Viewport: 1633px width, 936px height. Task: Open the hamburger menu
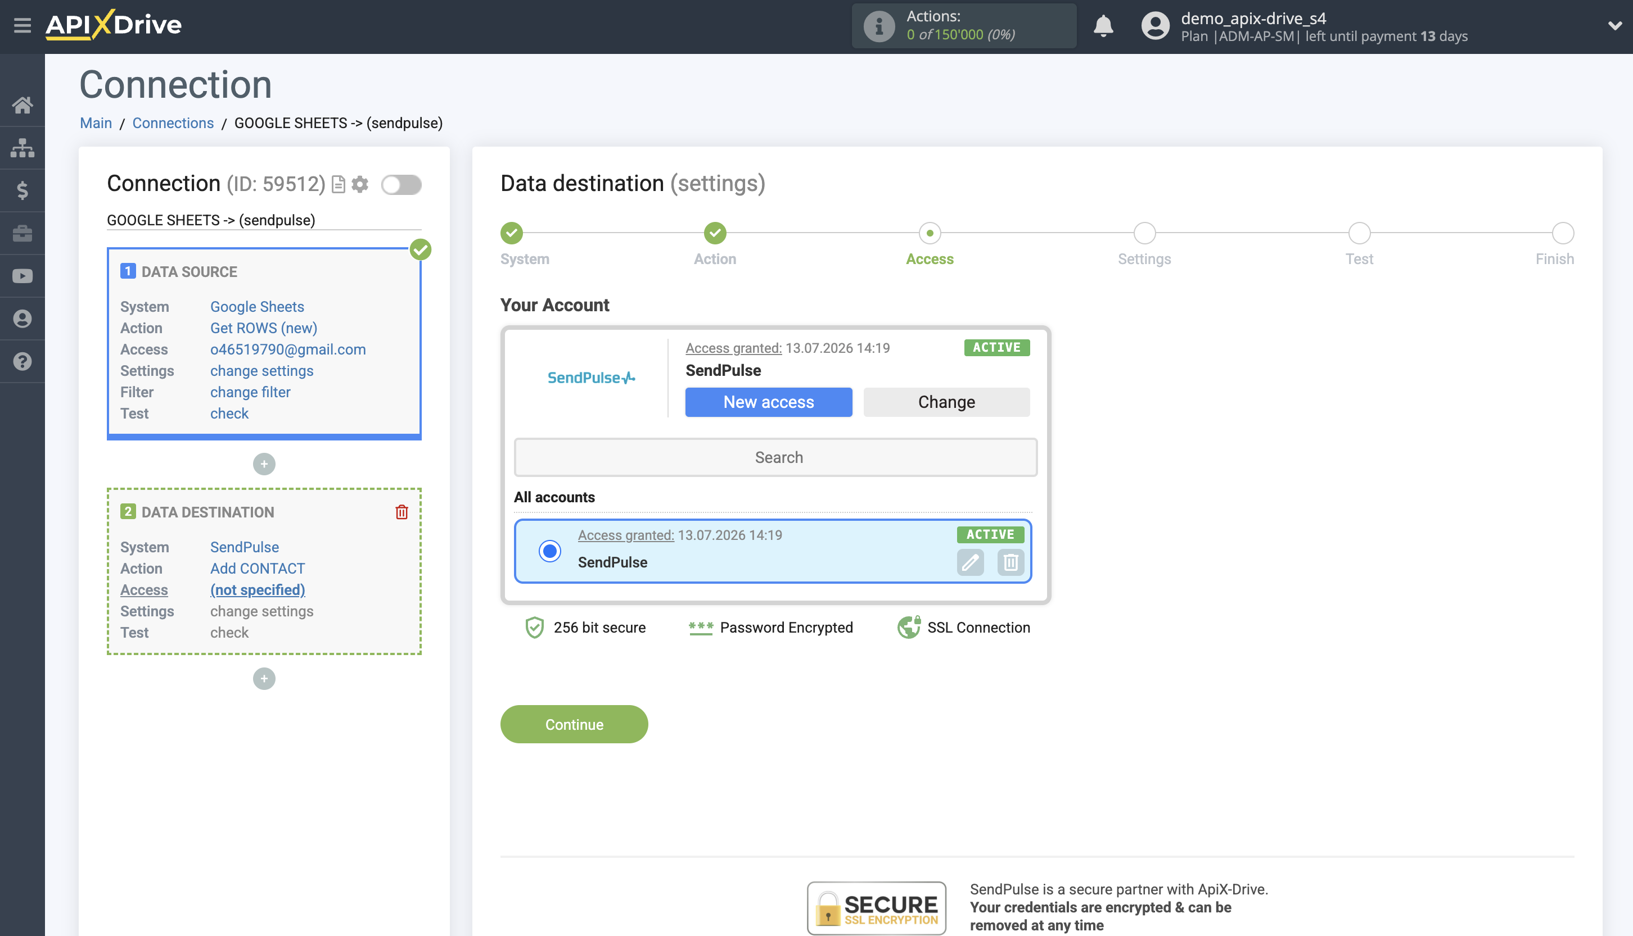(22, 26)
